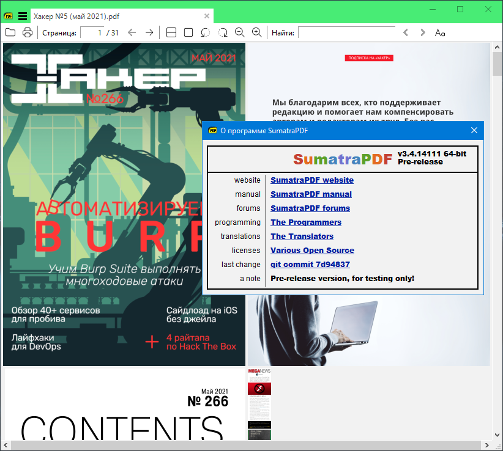
Task: Go to the previous page arrow
Action: click(x=132, y=32)
